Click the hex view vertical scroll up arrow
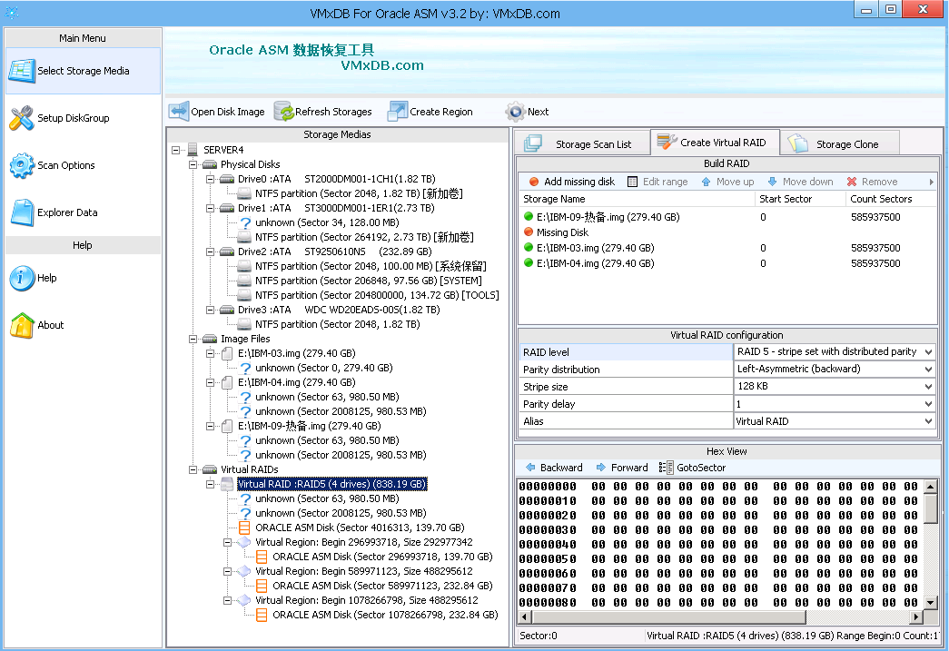Image resolution: width=949 pixels, height=651 pixels. (930, 486)
